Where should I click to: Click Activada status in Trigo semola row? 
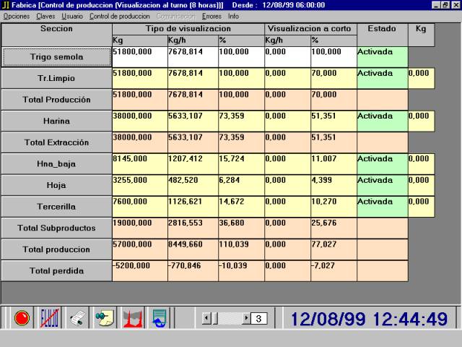tap(383, 57)
